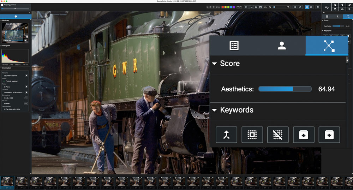
Task: Click the minimap preview image
Action: [15, 33]
